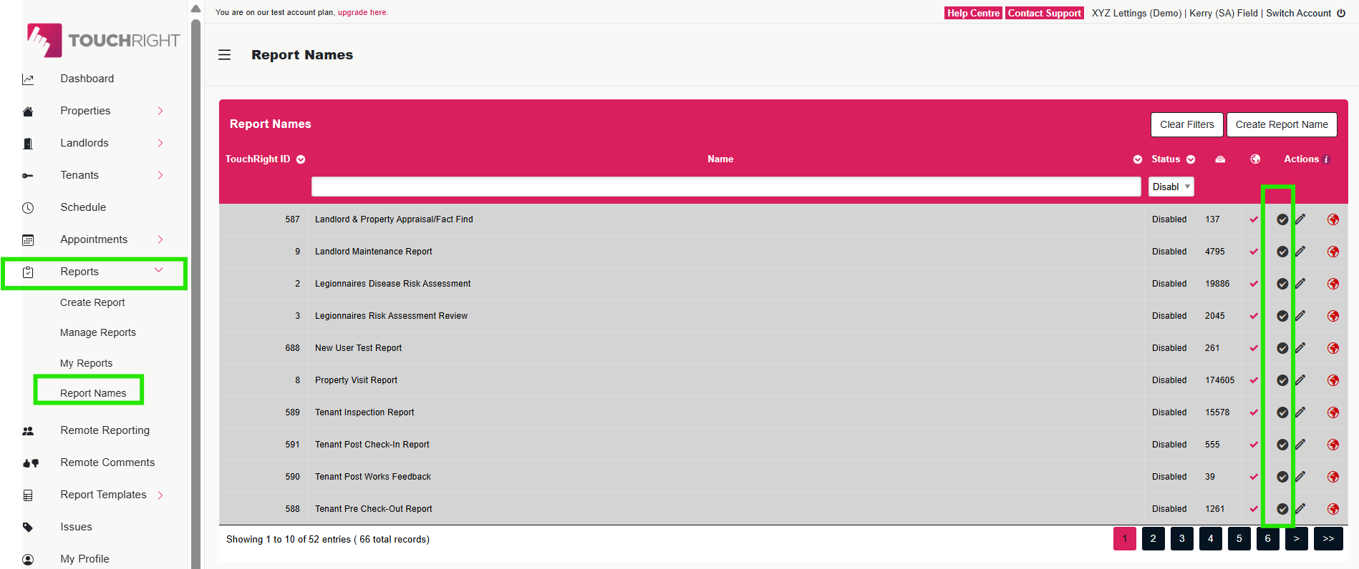
Task: Click the hamburger menu icon beside Report Names
Action: 224,55
